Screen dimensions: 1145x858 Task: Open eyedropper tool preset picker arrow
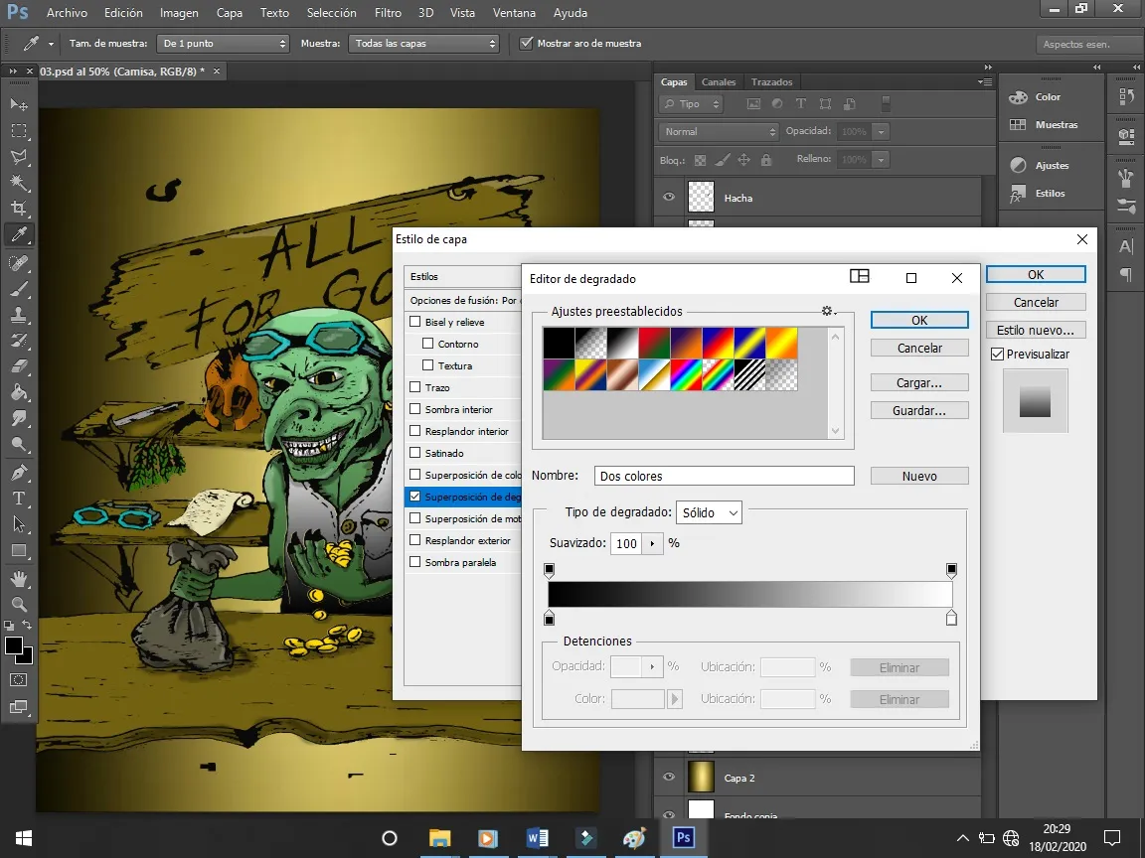click(51, 45)
